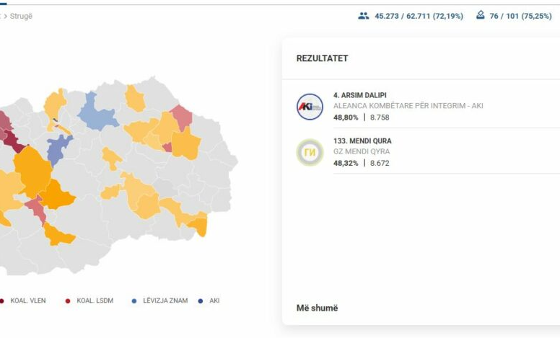Select the Strugë breadcrumb item

[x=22, y=16]
